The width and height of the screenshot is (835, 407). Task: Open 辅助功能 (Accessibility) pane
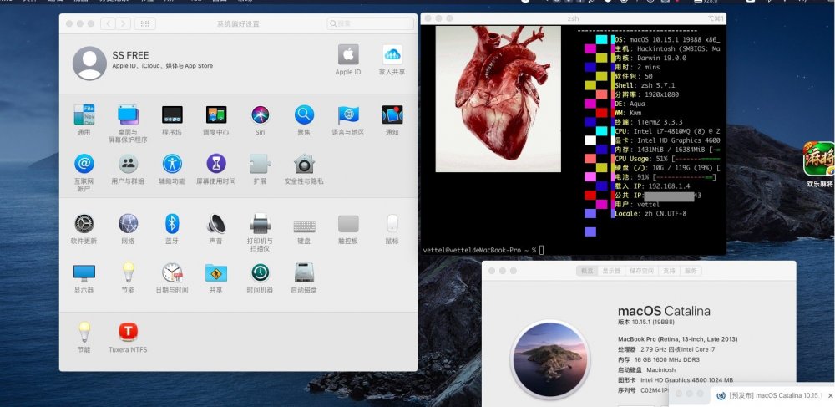point(172,164)
